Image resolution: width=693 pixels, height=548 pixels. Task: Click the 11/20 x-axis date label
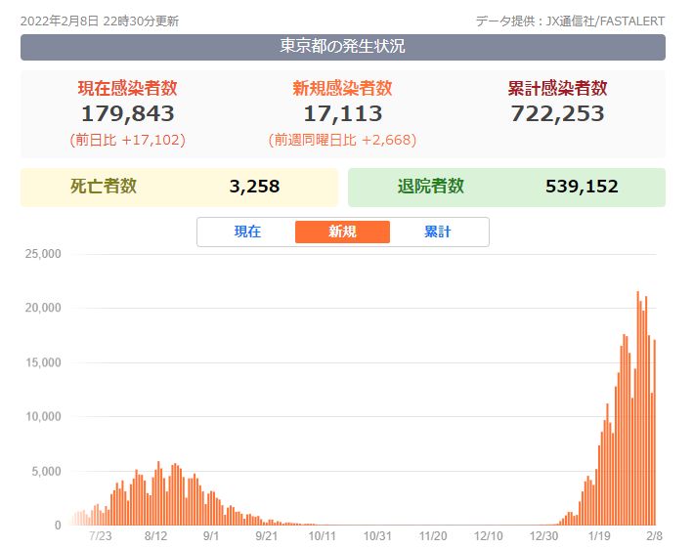pyautogui.click(x=433, y=536)
